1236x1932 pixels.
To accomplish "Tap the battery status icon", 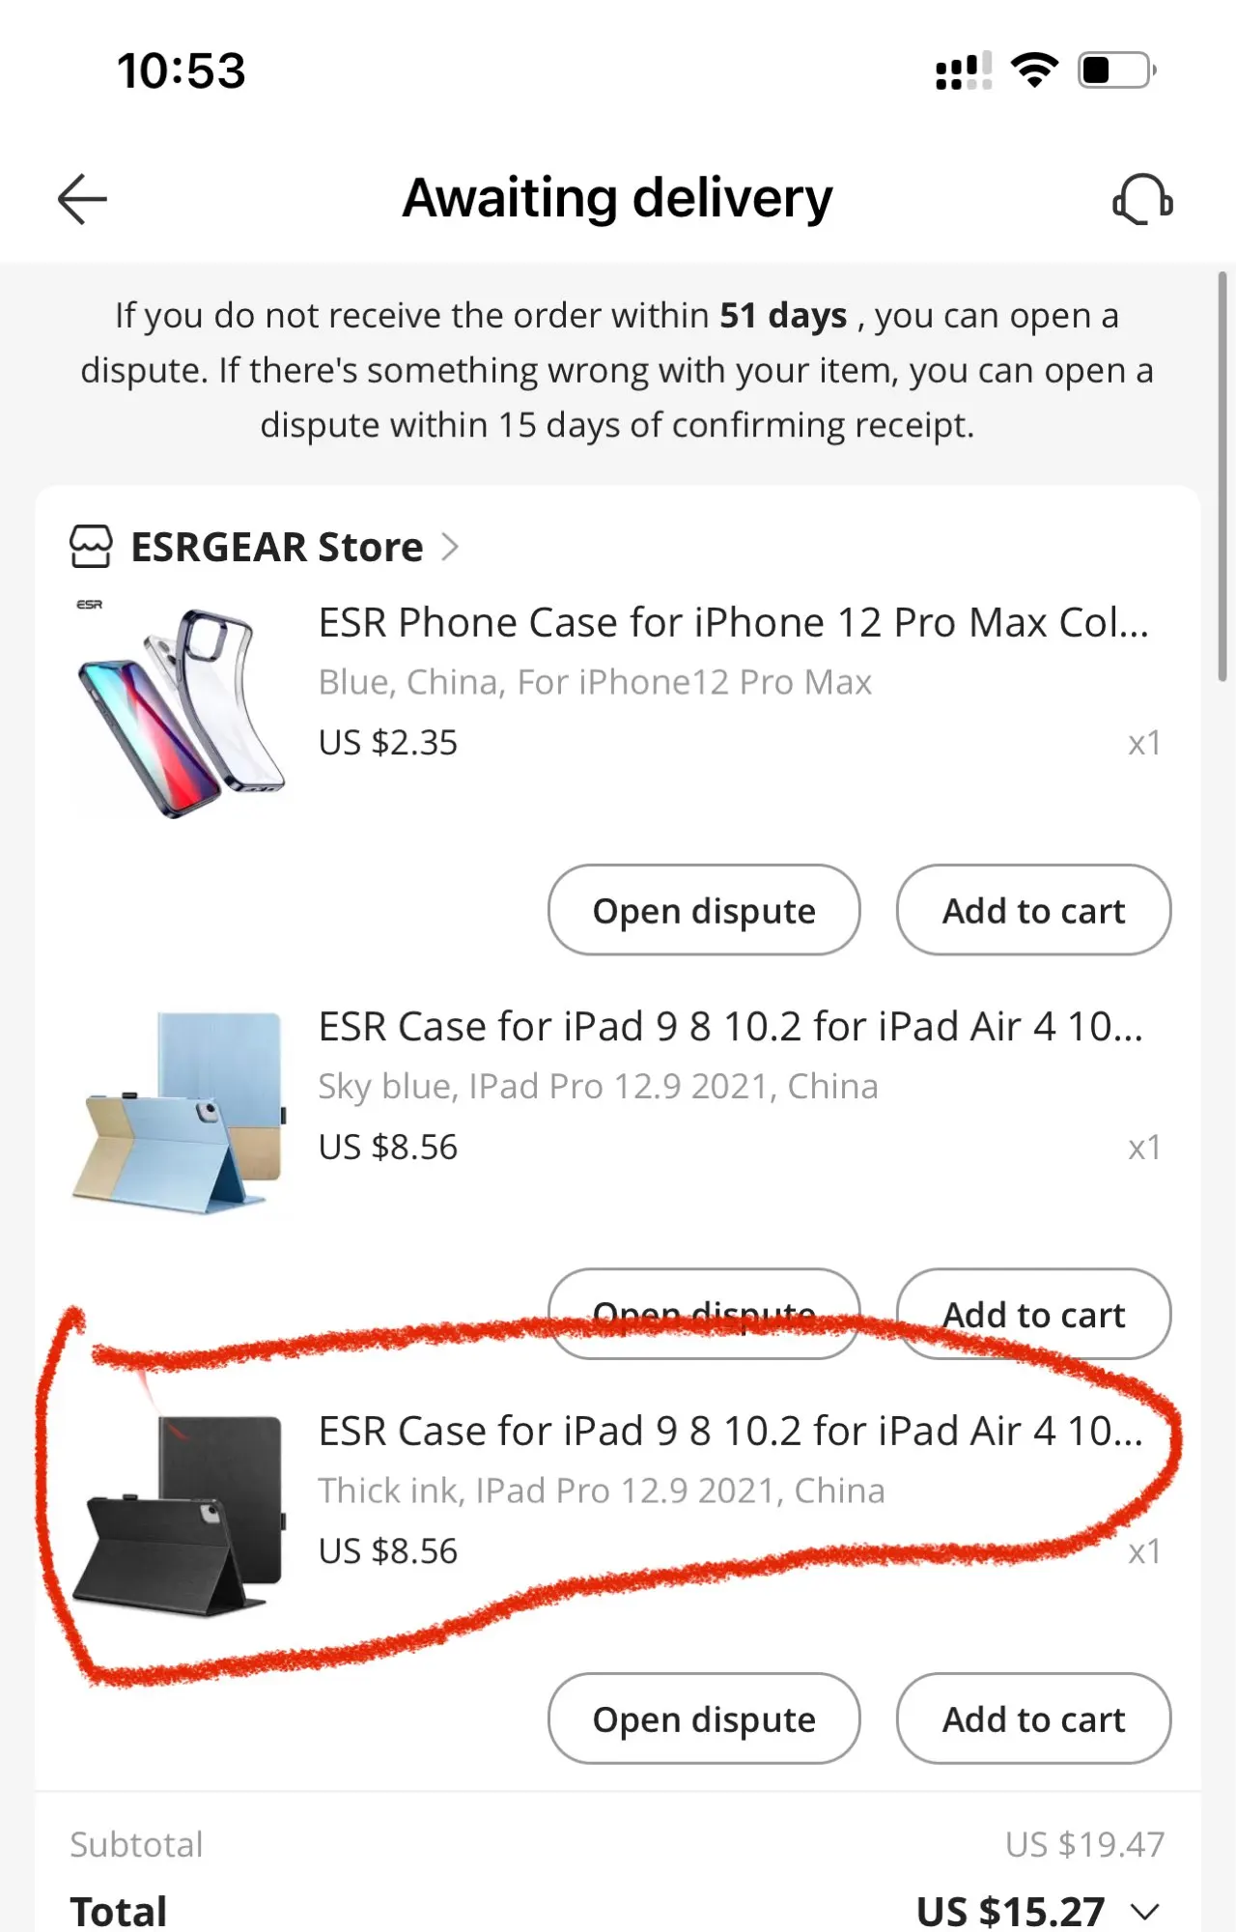I will click(1117, 71).
